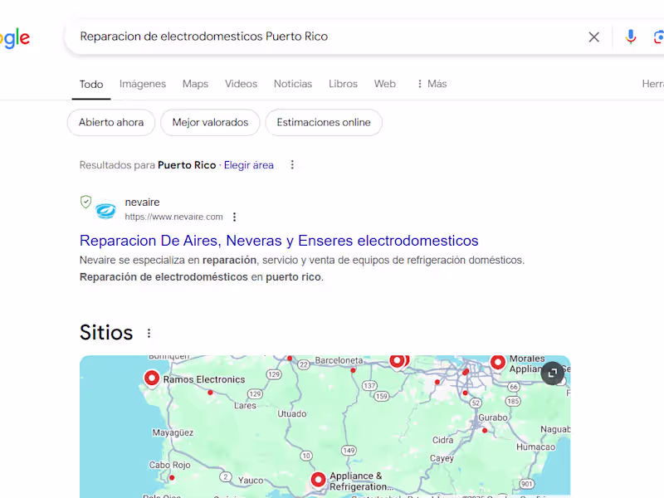Clear the search with the X button
The image size is (664, 498).
tap(594, 37)
